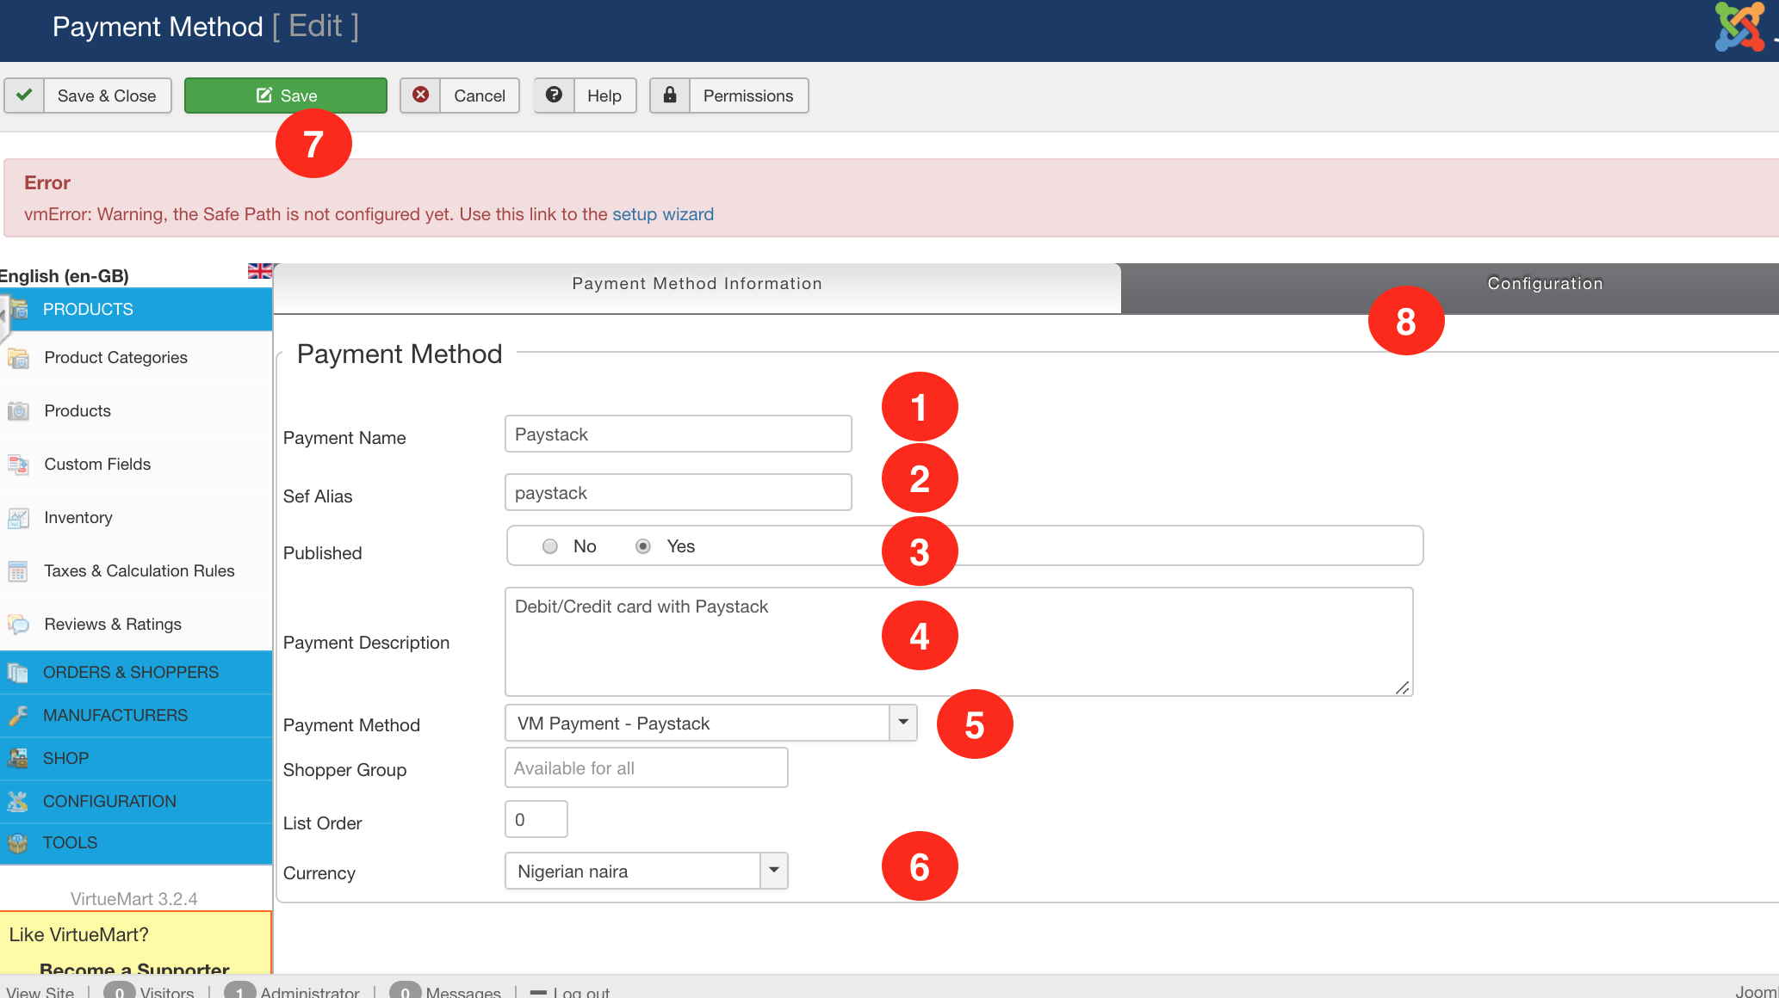Viewport: 1779px width, 998px height.
Task: Click the Shop section icon
Action: click(x=18, y=758)
